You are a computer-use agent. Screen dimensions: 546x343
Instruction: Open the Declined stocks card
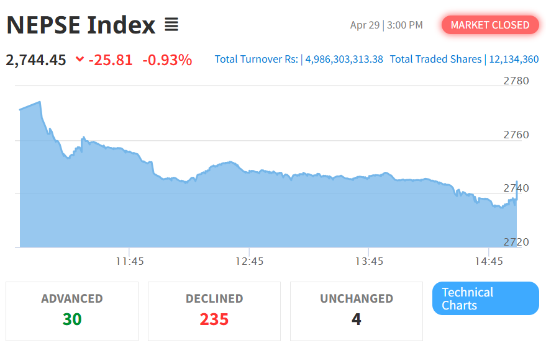(214, 311)
